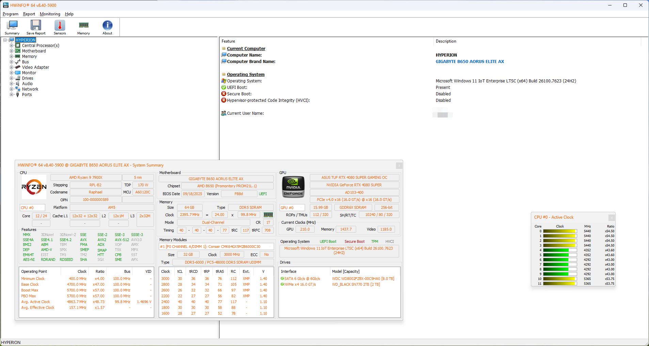Image resolution: width=649 pixels, height=346 pixels.
Task: Close the System Summary panel
Action: pyautogui.click(x=399, y=166)
